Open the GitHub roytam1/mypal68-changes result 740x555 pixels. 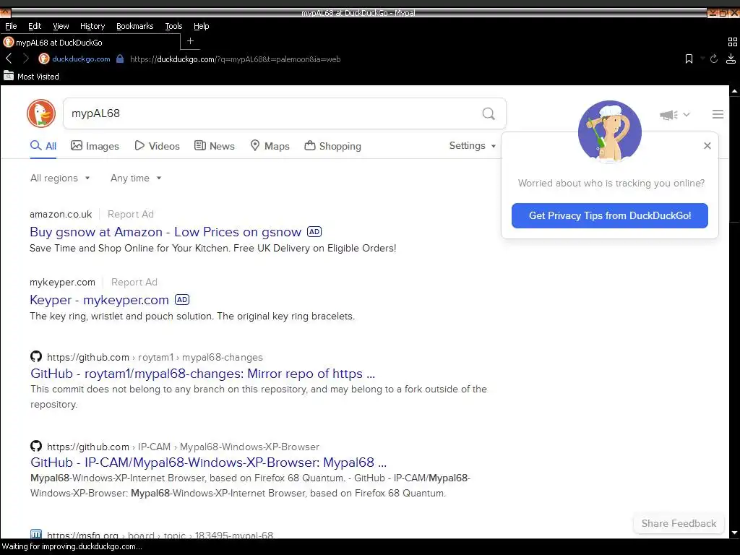click(202, 374)
